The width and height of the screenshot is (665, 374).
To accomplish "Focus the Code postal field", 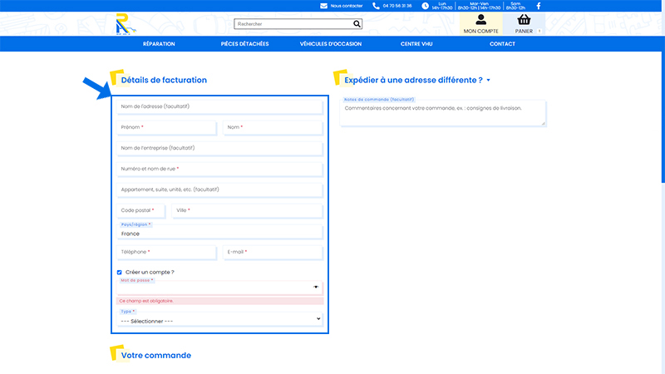I will pos(140,211).
